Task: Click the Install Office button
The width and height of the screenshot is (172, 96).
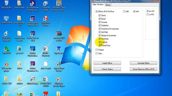Action: coord(107,63)
